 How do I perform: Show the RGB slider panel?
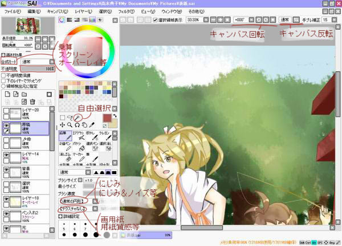[70, 20]
